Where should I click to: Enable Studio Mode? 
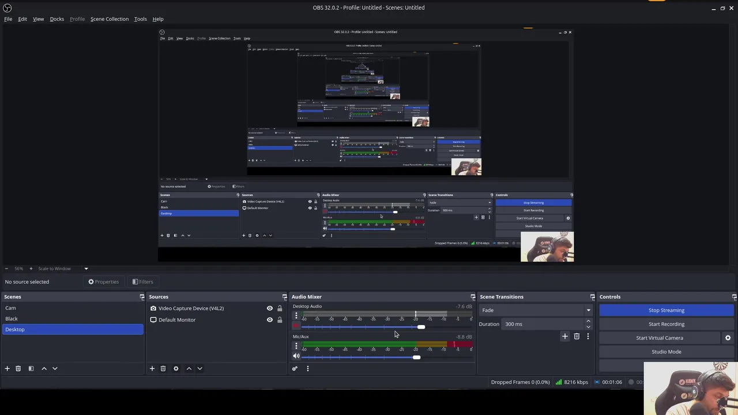667,352
